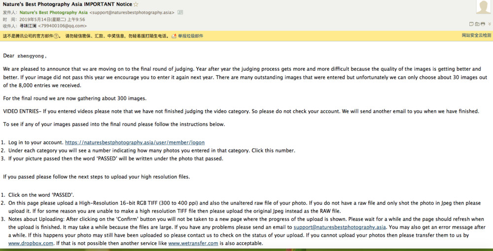
Task: Click the subject line IMPORTANT Notice
Action: tap(68, 4)
